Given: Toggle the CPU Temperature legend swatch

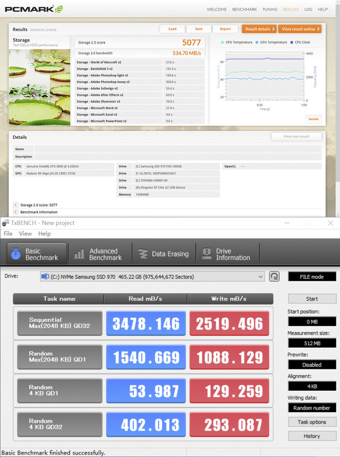Looking at the screenshot, I should (222, 43).
